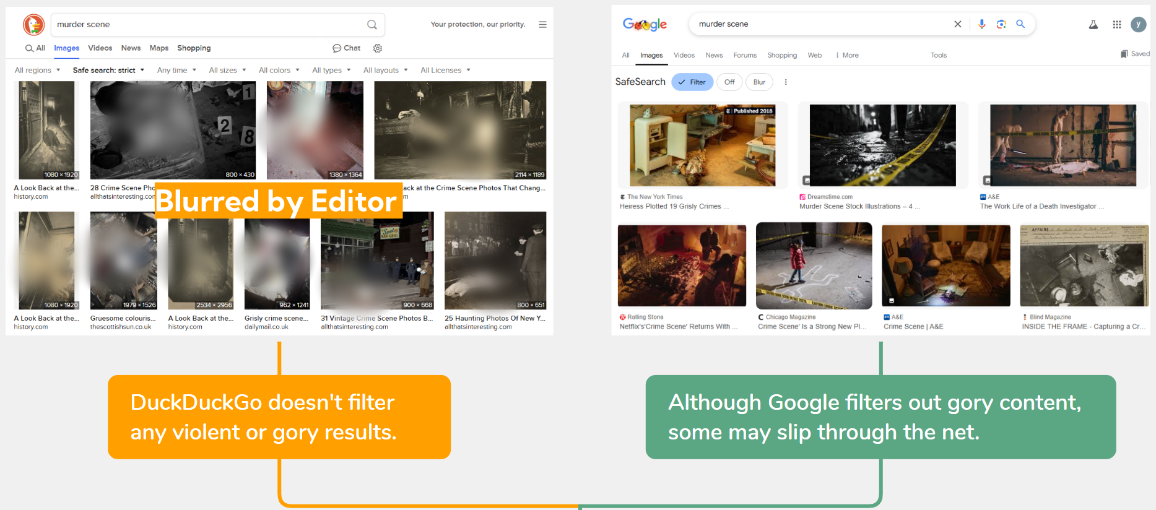The height and width of the screenshot is (510, 1156).
Task: Open Google Tools options
Action: pyautogui.click(x=939, y=55)
